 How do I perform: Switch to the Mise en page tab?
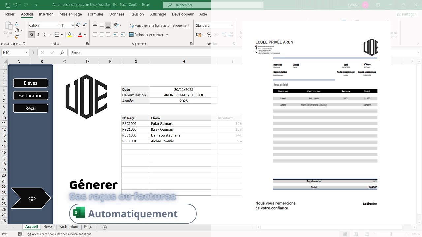(x=71, y=14)
